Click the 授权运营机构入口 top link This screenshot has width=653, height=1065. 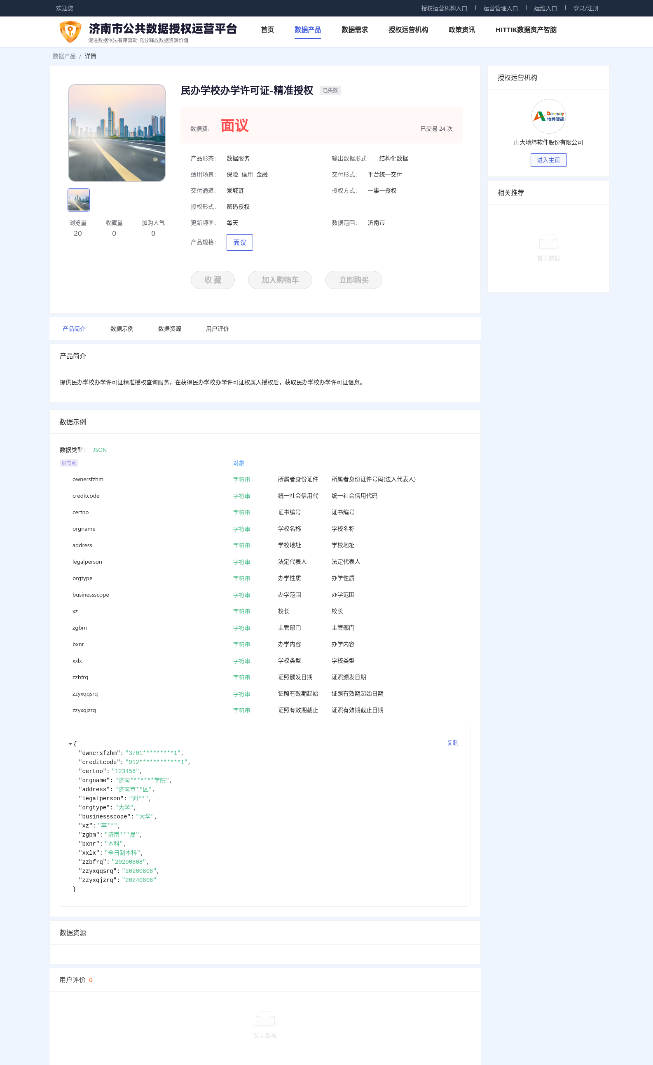(x=444, y=8)
